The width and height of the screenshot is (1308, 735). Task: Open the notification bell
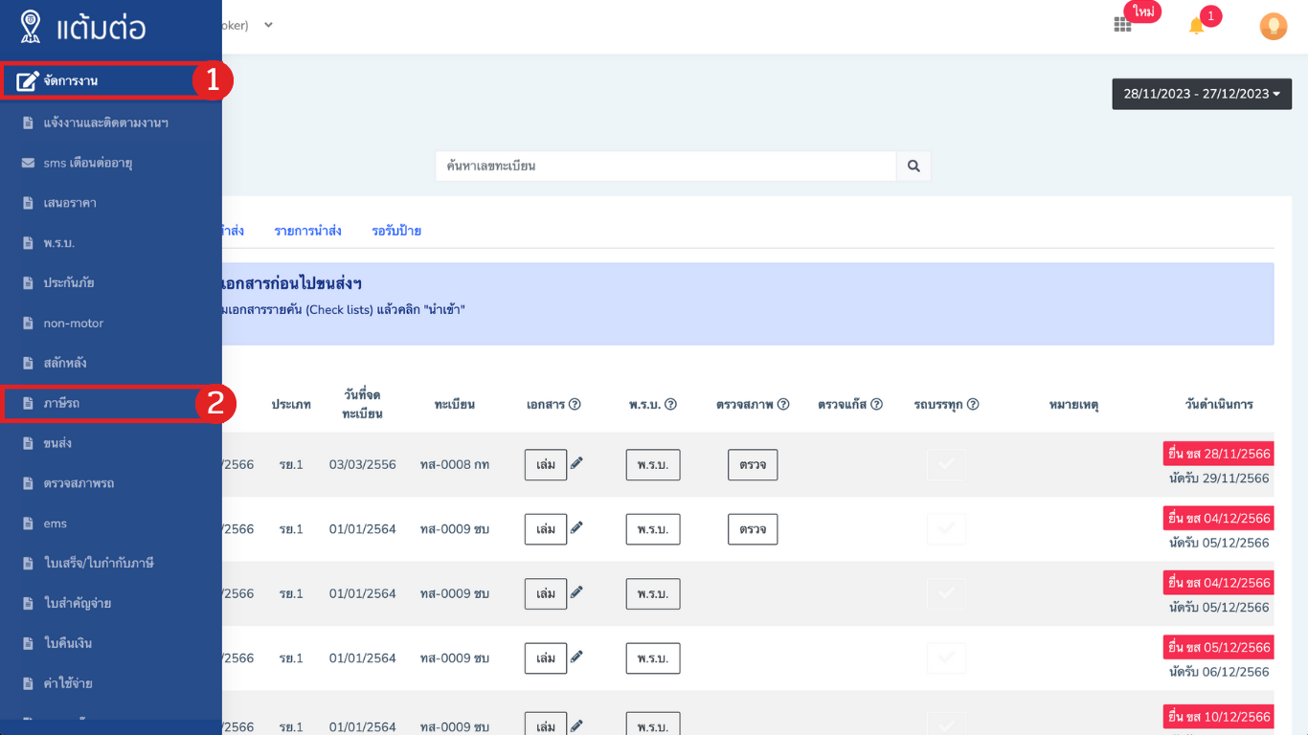1196,26
